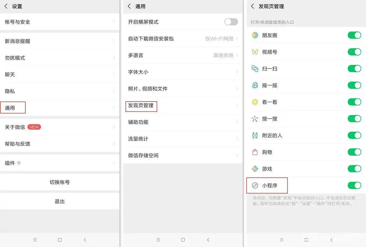The image size is (366, 247).
Task: Tap home nav icon on 通用 screen
Action: coord(183,240)
